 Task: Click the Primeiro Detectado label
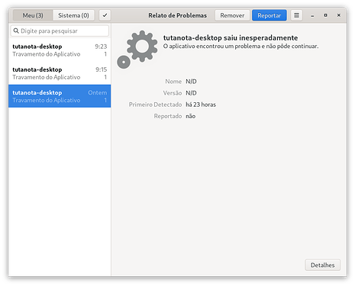coord(155,104)
